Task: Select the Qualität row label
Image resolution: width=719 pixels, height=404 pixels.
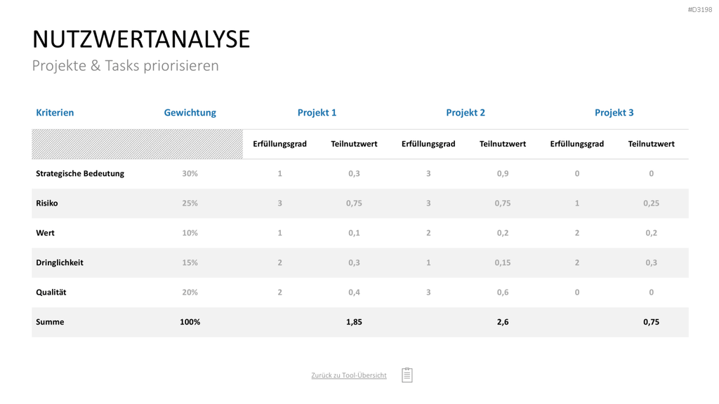Action: click(x=51, y=292)
